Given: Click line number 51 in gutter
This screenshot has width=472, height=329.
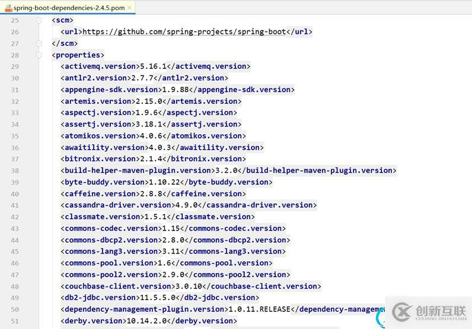Looking at the screenshot, I should [15, 321].
